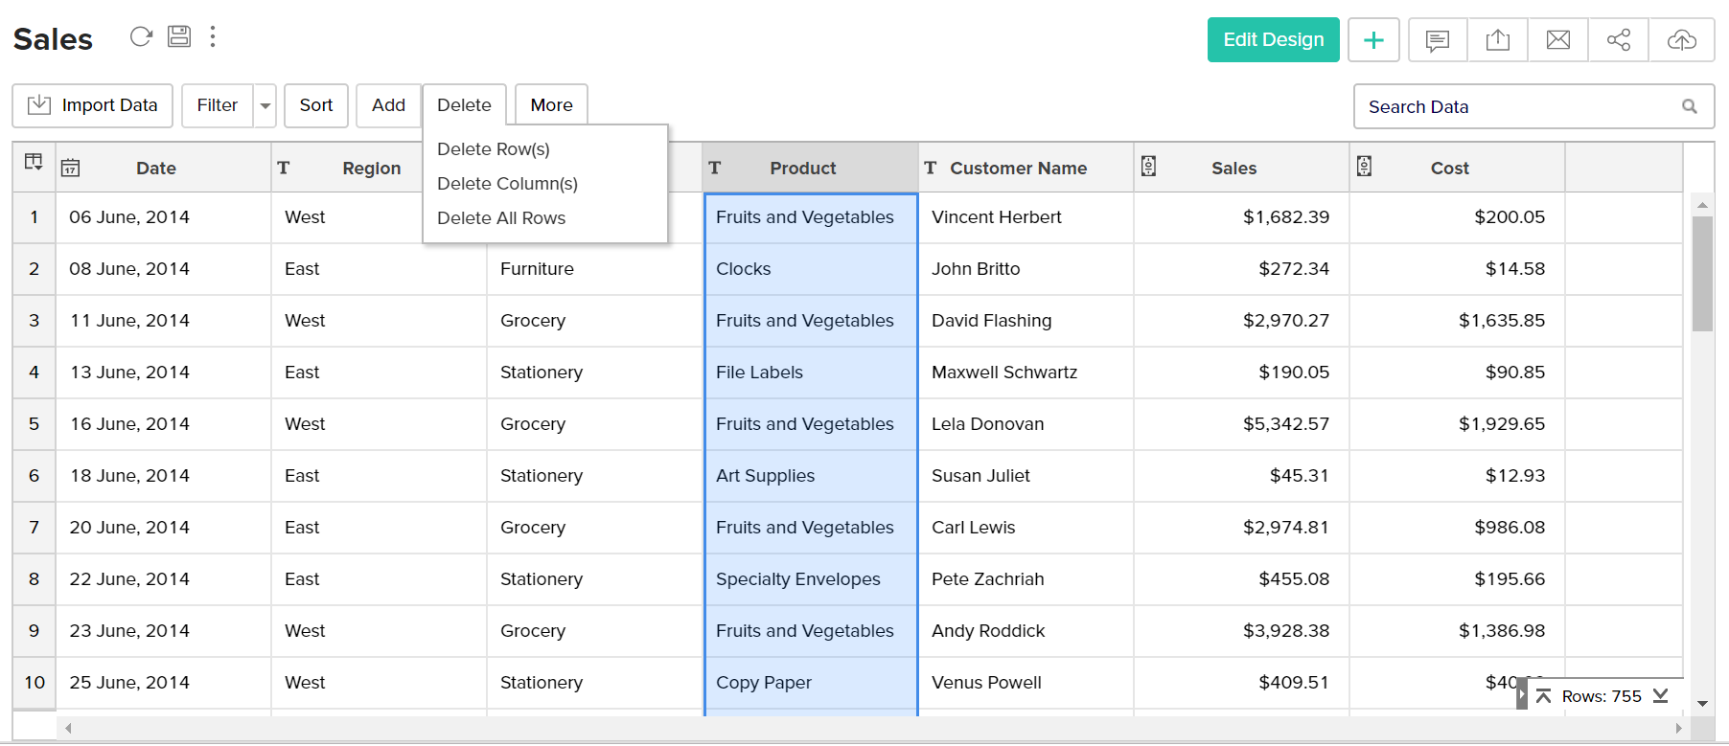Jump to last row using bottom arrow

pos(1661,696)
